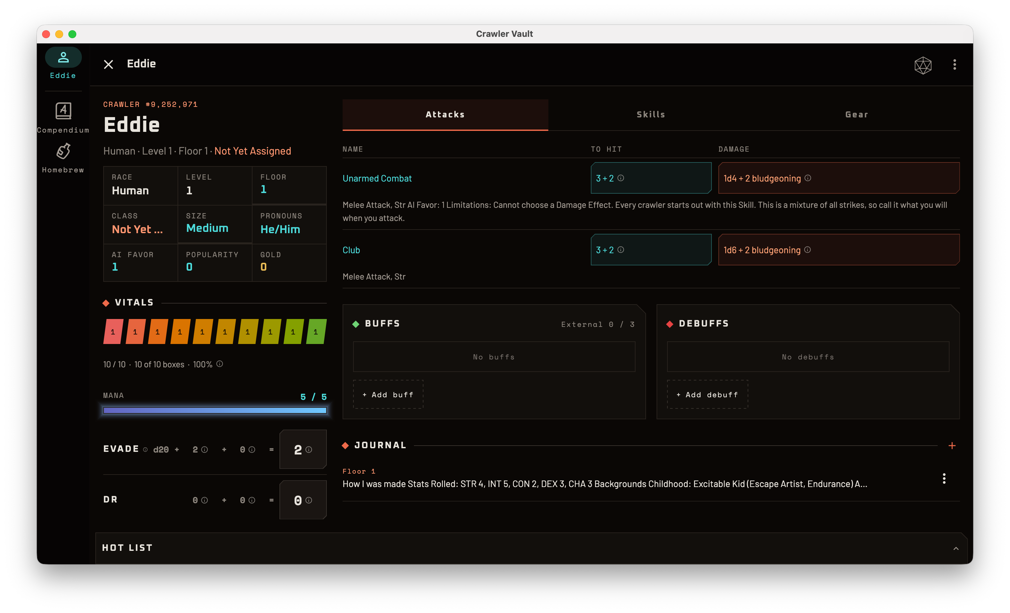Click the mana bar
The width and height of the screenshot is (1010, 613).
point(215,410)
